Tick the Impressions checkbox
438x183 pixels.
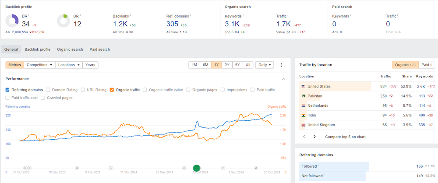223,90
